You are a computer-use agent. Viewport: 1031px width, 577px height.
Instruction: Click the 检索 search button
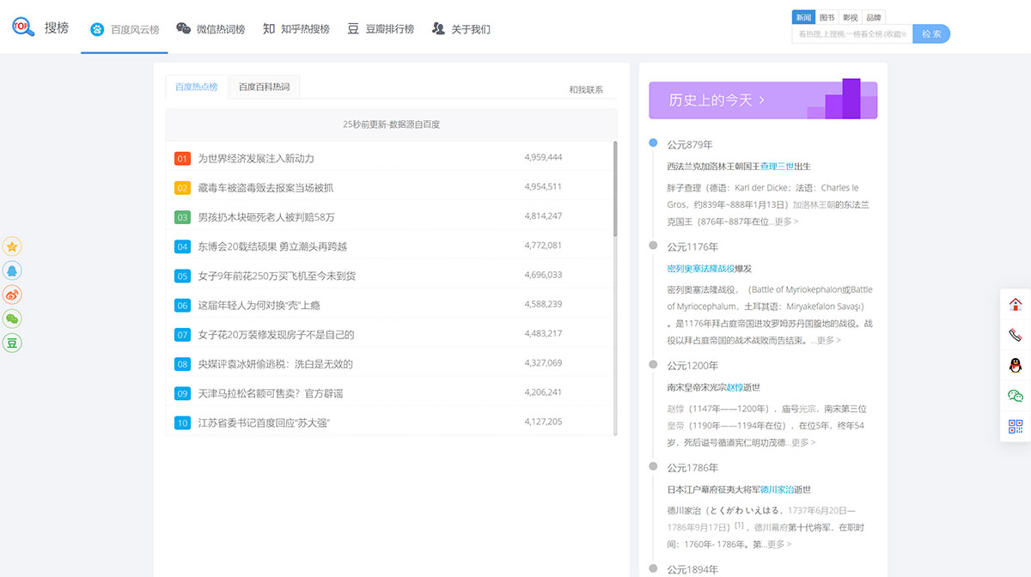pyautogui.click(x=931, y=34)
